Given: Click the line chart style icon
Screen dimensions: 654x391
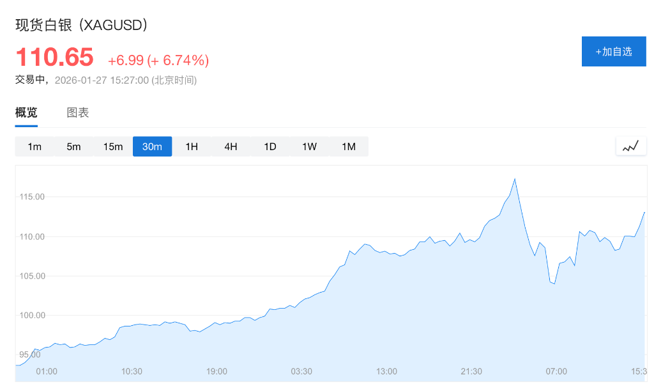Looking at the screenshot, I should coord(630,146).
